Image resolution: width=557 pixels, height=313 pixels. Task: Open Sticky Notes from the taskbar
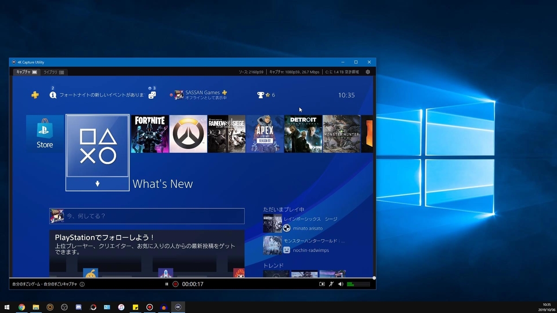click(x=136, y=307)
